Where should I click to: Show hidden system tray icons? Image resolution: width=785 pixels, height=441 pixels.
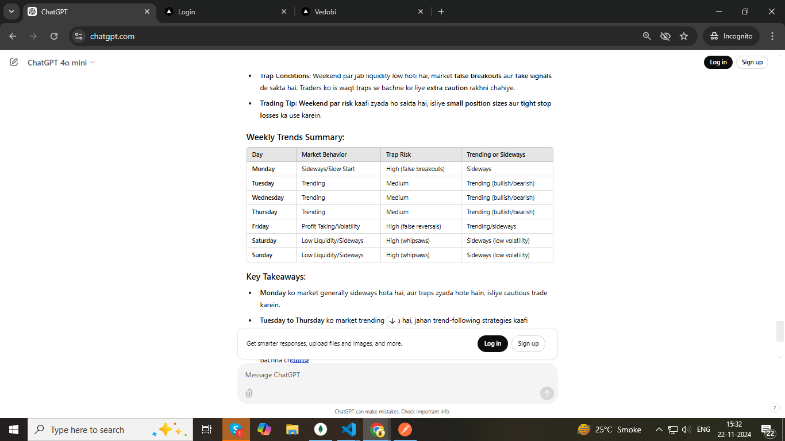(659, 430)
